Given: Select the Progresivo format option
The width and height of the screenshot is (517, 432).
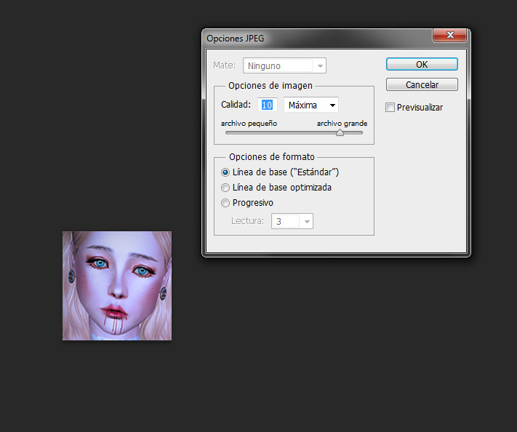Looking at the screenshot, I should (225, 203).
